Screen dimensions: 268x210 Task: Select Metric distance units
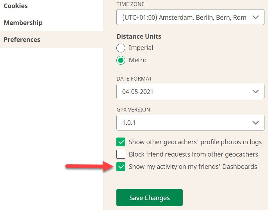click(121, 61)
